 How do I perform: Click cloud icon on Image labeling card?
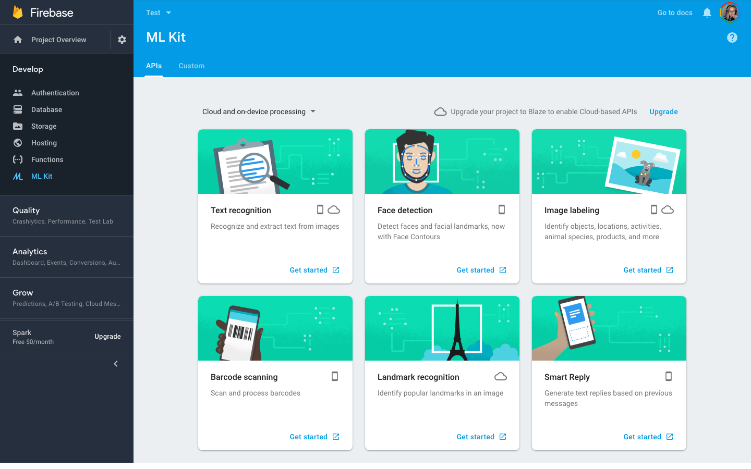(x=668, y=209)
